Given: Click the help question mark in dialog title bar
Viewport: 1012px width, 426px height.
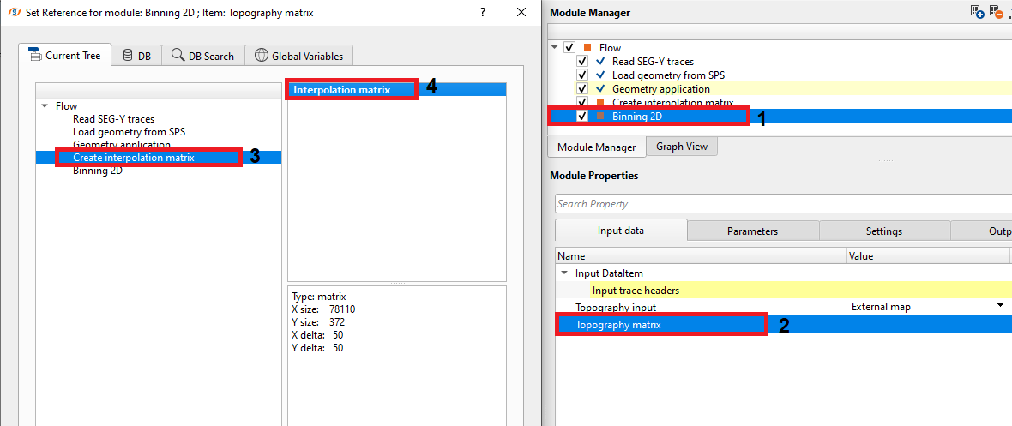Looking at the screenshot, I should click(482, 12).
